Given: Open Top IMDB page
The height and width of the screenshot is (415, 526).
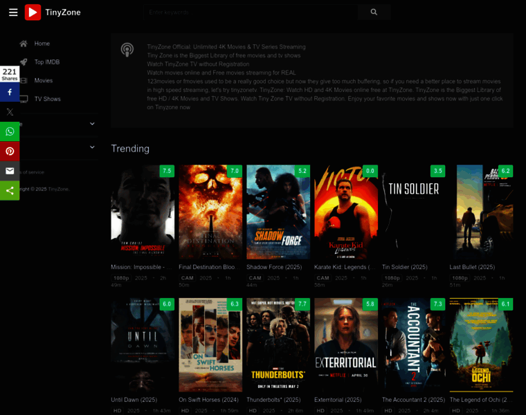Looking at the screenshot, I should [47, 62].
